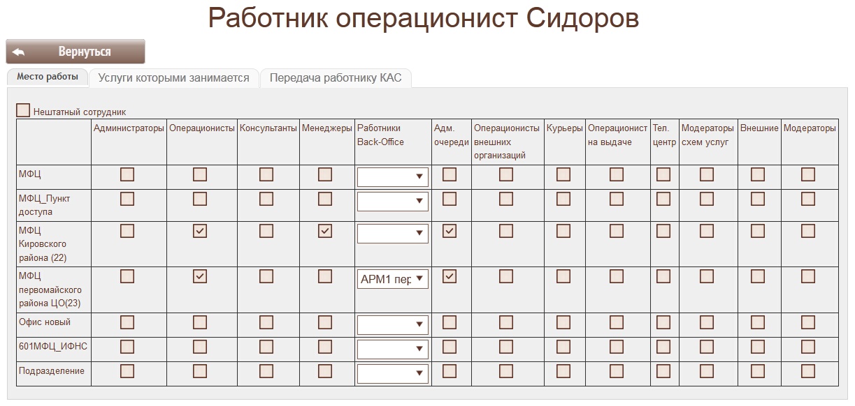The width and height of the screenshot is (855, 406).
Task: Expand Back-Office dropdown for МФЦ row
Action: pos(392,177)
